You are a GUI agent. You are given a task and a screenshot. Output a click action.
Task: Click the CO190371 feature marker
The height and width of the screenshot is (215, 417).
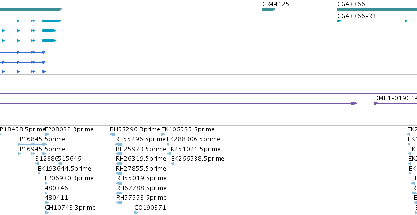[136, 213]
